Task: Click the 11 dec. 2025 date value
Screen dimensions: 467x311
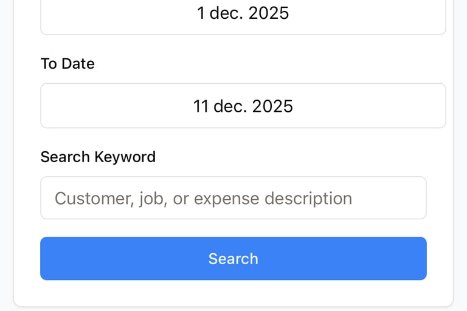Action: click(x=243, y=106)
